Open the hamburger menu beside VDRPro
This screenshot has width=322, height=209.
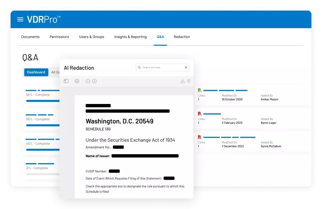pos(20,19)
